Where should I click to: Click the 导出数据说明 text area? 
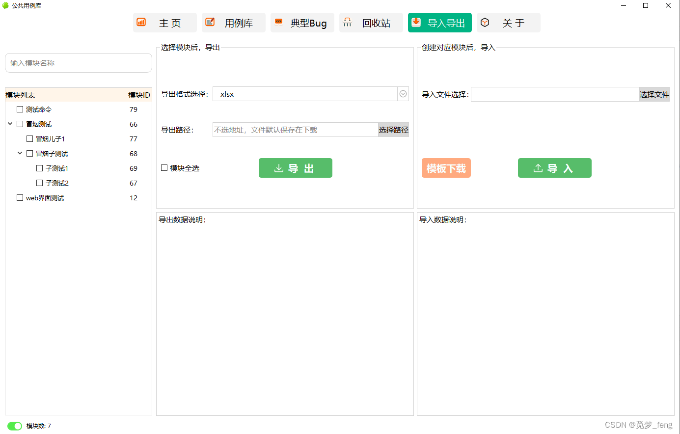click(285, 314)
